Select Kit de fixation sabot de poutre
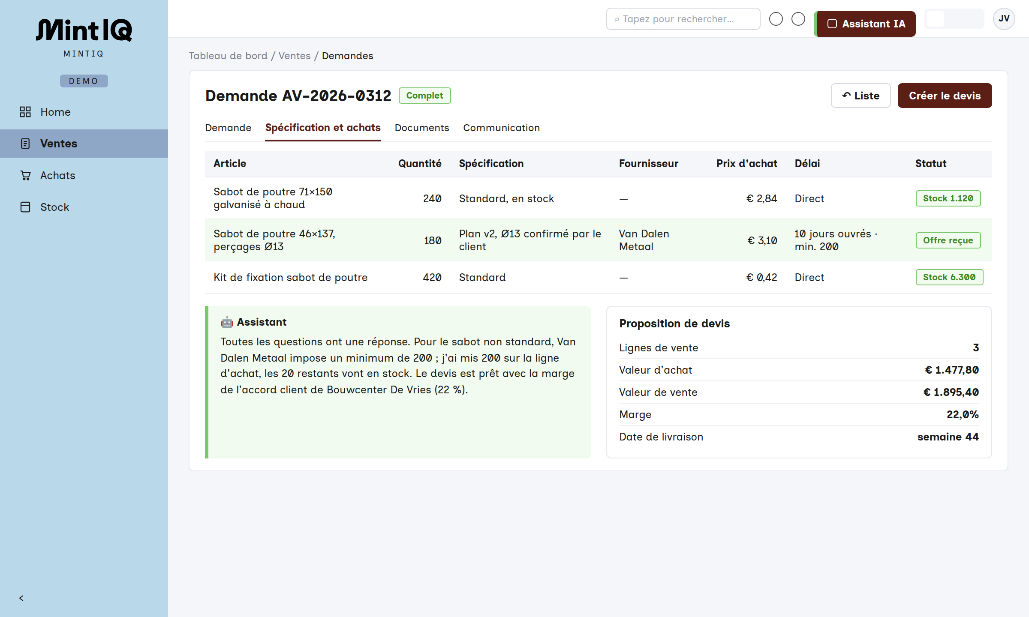1029x617 pixels. pos(290,277)
